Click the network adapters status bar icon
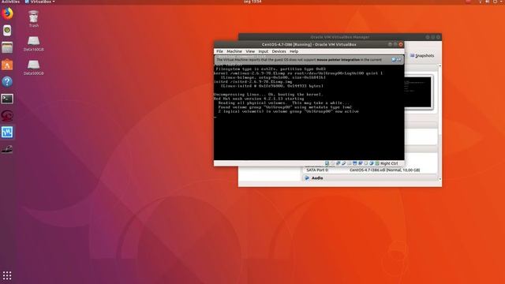Viewport: 505px width, 284px height. (339, 163)
